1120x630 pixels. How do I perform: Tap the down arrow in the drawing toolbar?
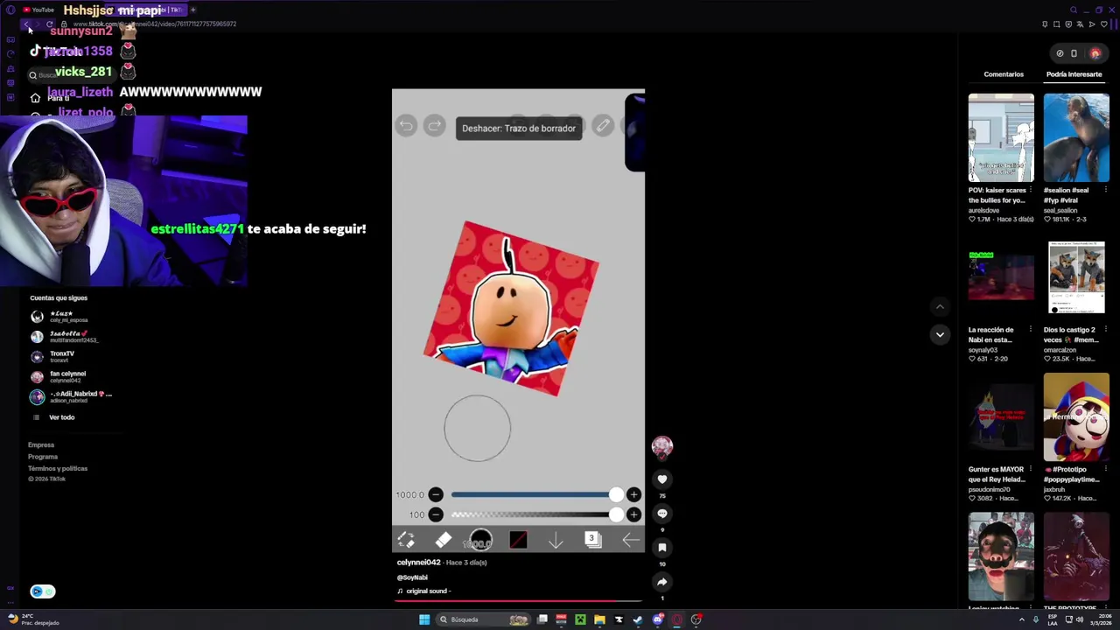(556, 541)
